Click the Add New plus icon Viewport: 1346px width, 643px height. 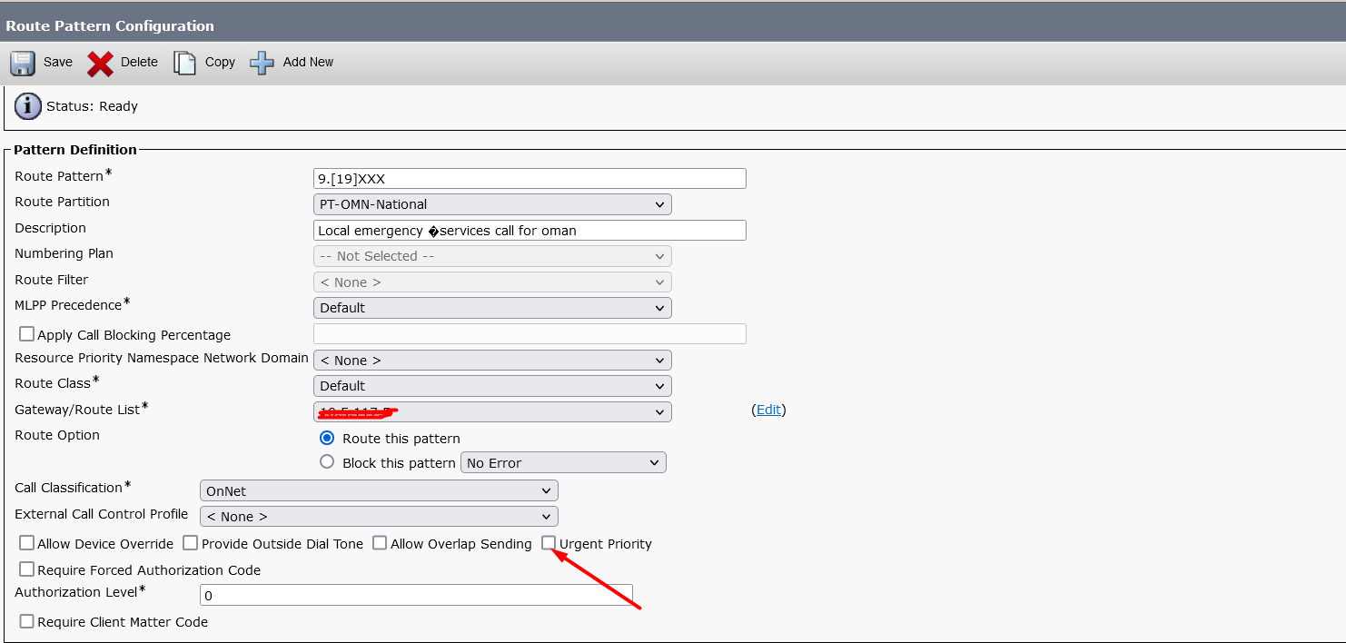pos(262,62)
